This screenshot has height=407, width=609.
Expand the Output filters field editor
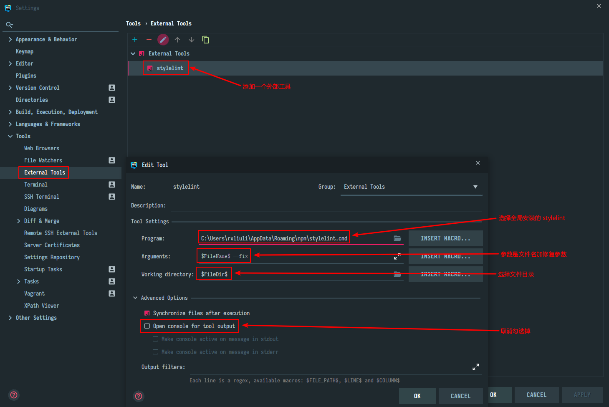476,367
